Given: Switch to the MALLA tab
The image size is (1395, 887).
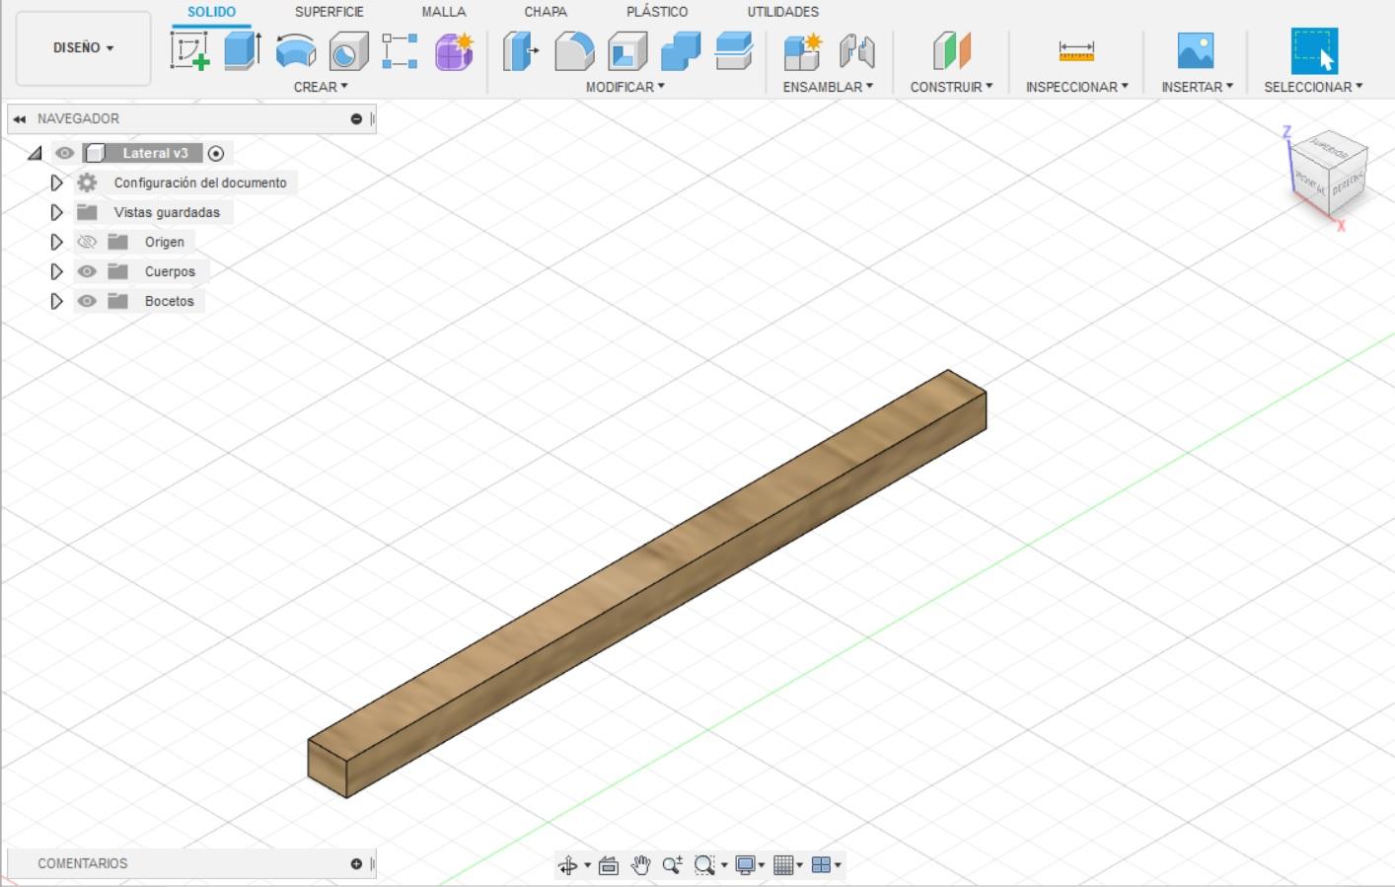Looking at the screenshot, I should (444, 12).
